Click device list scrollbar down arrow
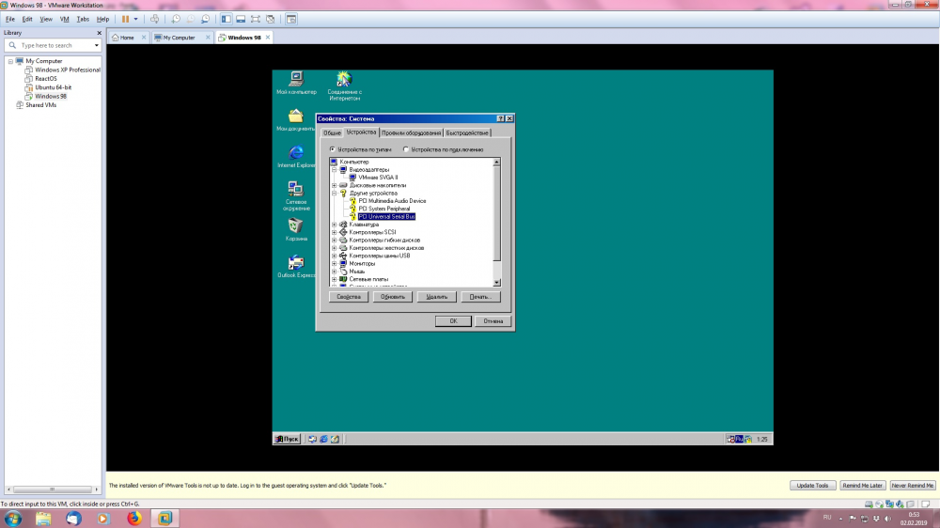The height and width of the screenshot is (528, 940). pos(497,283)
